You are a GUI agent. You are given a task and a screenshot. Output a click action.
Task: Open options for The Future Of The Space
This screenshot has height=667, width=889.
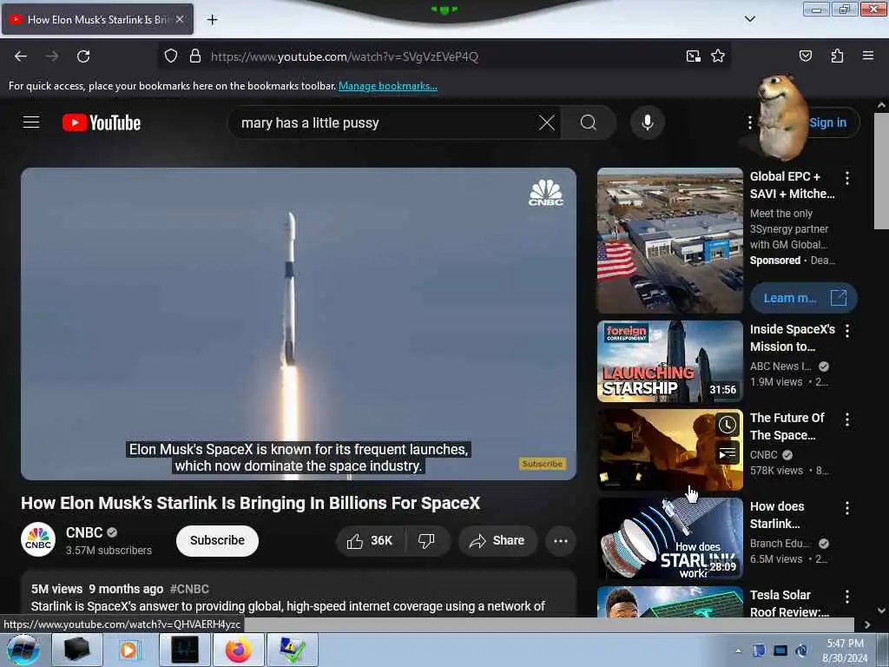click(x=847, y=419)
